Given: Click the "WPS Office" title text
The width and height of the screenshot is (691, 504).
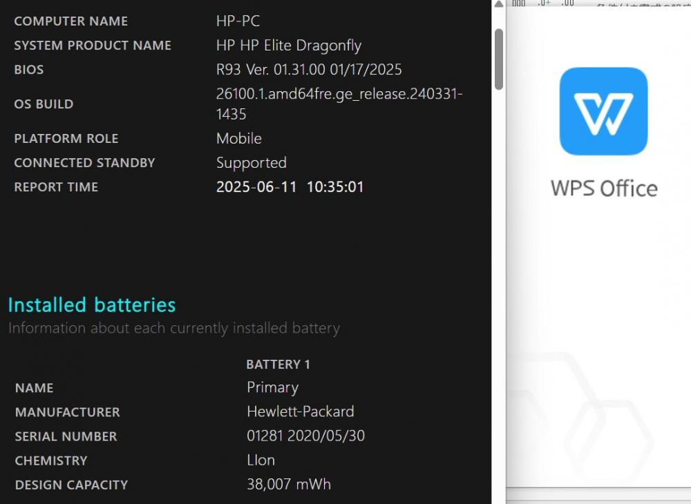Looking at the screenshot, I should pyautogui.click(x=604, y=188).
